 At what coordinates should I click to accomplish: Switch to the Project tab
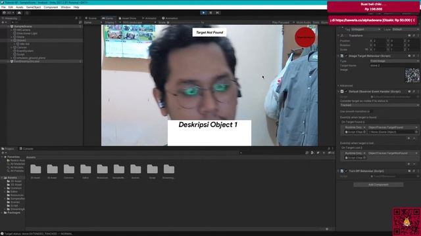8,149
